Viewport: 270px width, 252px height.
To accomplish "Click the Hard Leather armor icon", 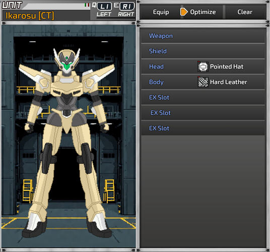I will pos(203,82).
